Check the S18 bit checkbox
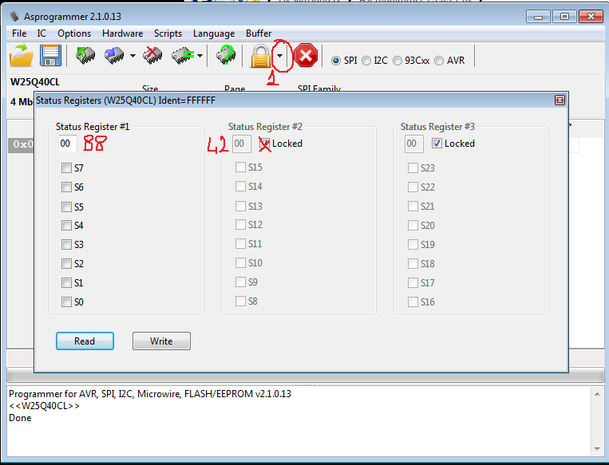Image resolution: width=609 pixels, height=465 pixels. [413, 263]
